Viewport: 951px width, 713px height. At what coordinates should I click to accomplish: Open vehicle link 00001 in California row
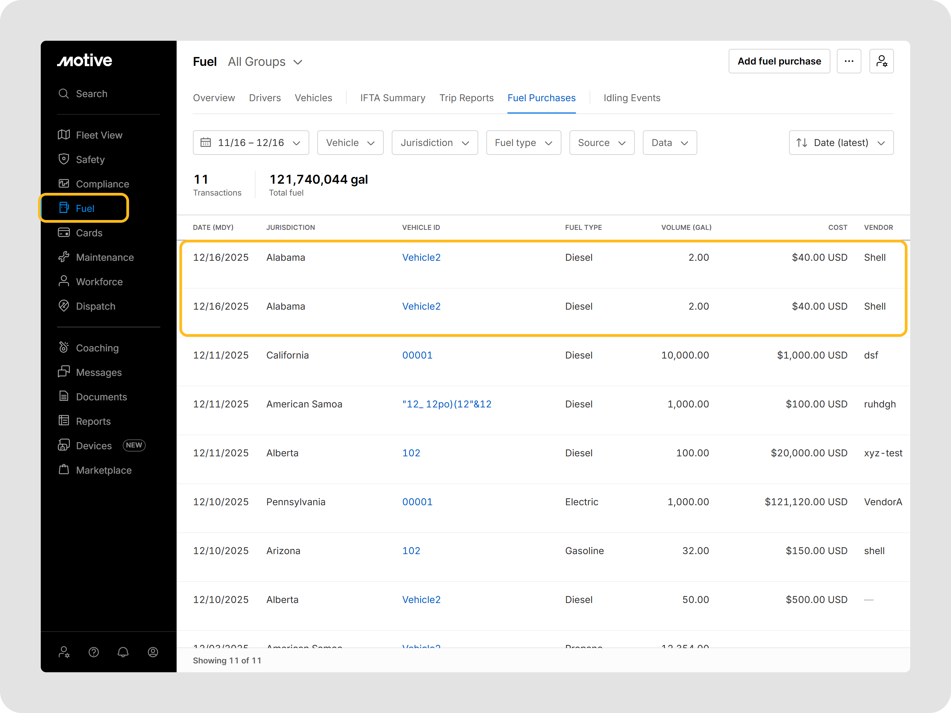click(417, 355)
